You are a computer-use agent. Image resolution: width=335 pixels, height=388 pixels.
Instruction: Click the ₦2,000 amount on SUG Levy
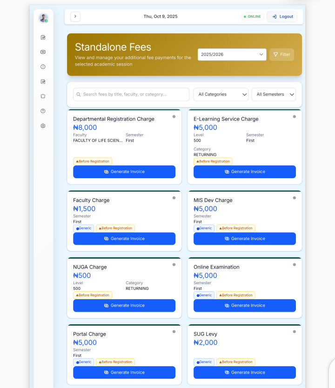(205, 342)
